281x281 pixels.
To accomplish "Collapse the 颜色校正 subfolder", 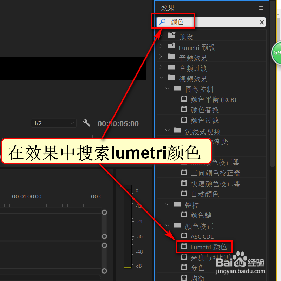I will click(167, 225).
